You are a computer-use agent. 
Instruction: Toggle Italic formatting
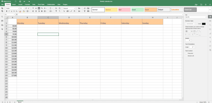(x=9, y=11)
